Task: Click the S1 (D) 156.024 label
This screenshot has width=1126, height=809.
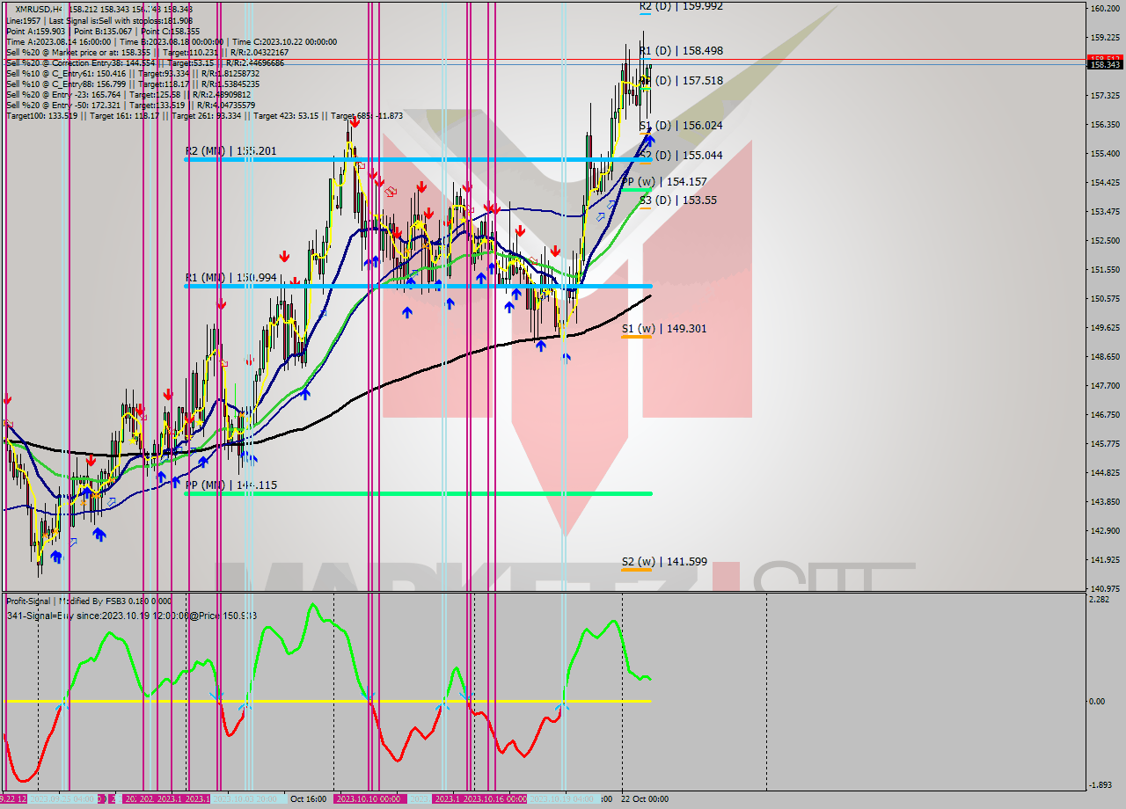Action: coord(681,126)
